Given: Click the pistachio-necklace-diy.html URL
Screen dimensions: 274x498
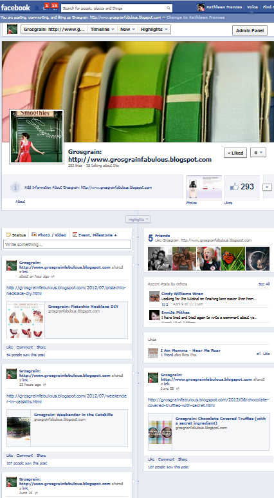Looking at the screenshot, I should (x=66, y=291).
